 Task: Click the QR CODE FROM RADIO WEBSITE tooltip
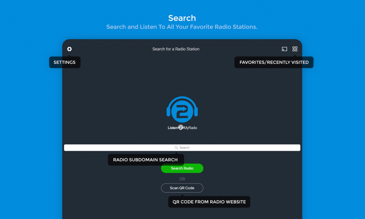[209, 202]
